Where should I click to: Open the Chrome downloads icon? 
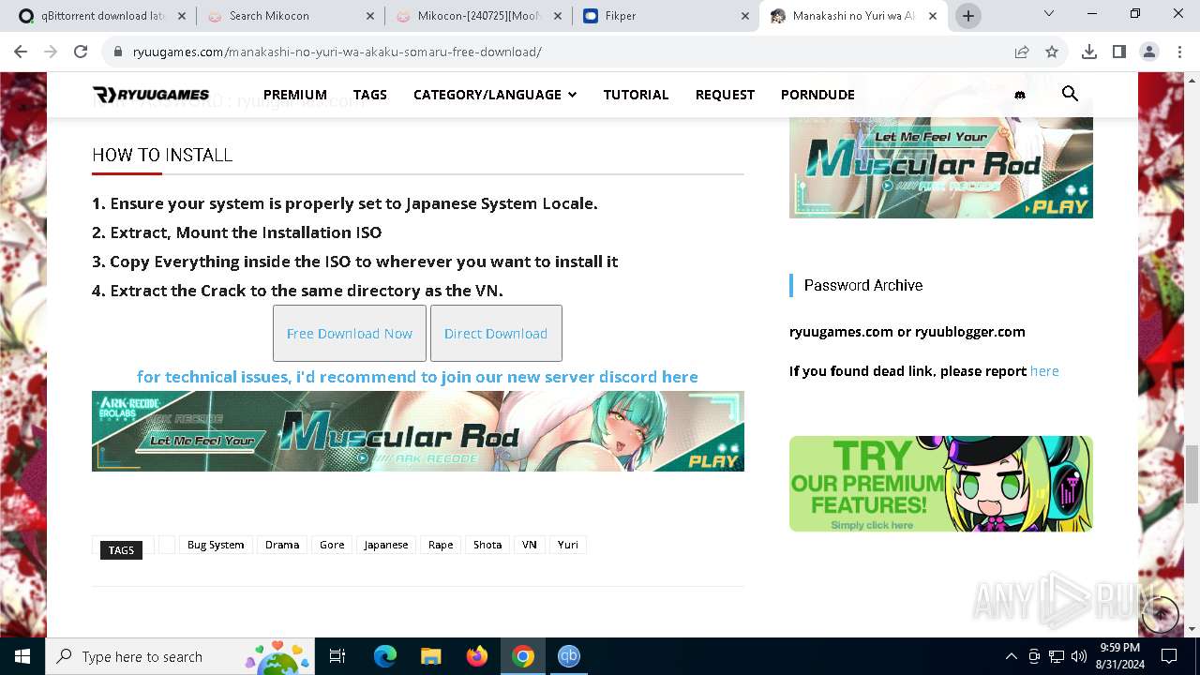coord(1089,52)
